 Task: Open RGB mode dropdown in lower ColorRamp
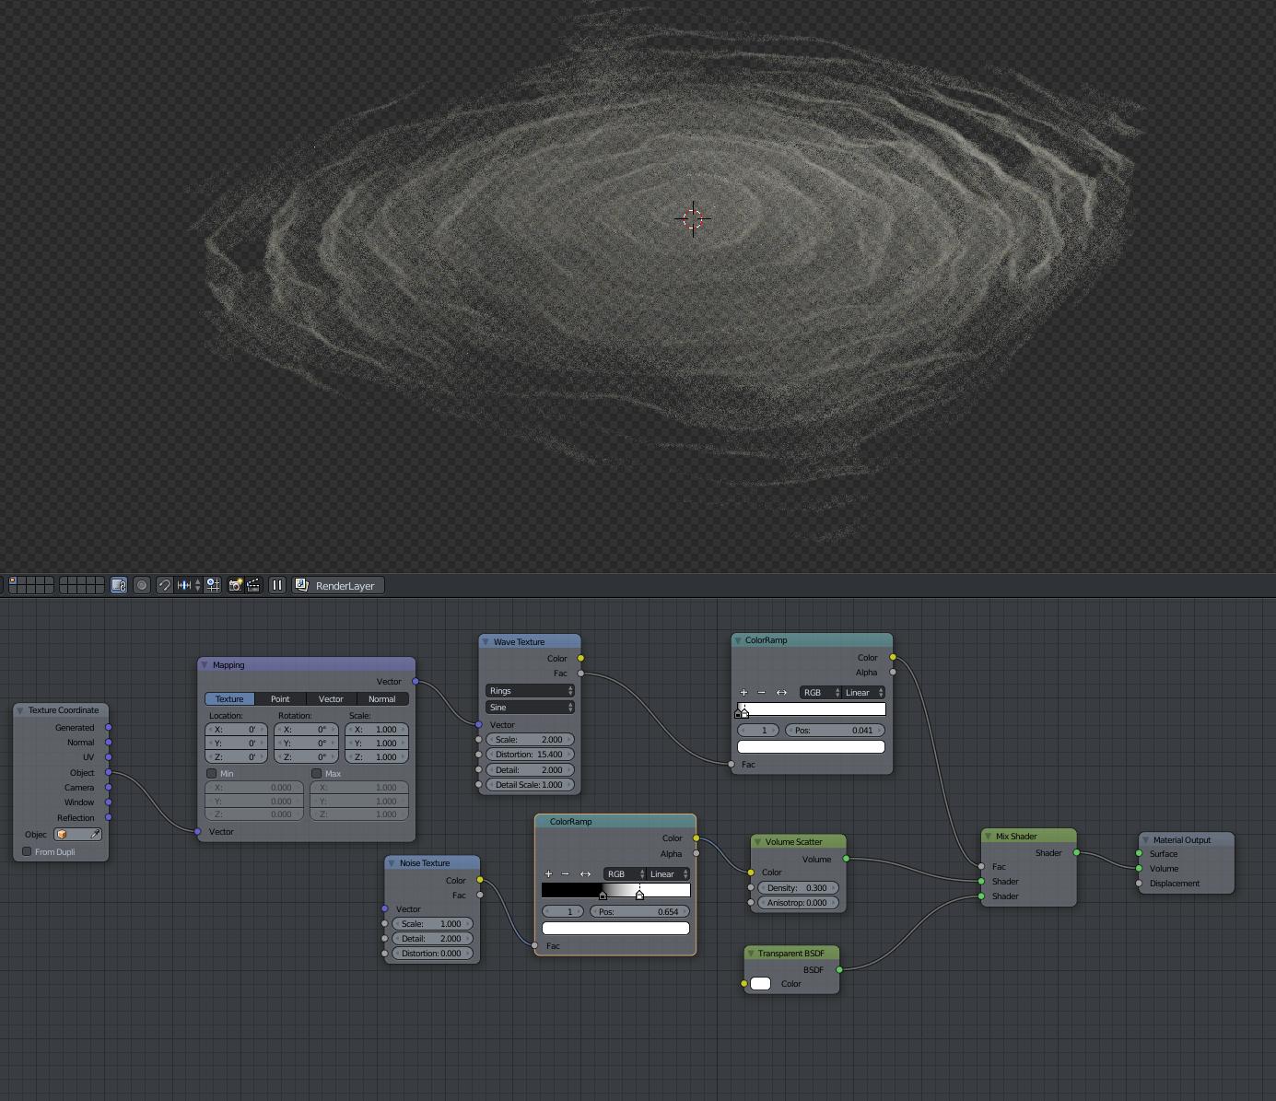tap(624, 874)
